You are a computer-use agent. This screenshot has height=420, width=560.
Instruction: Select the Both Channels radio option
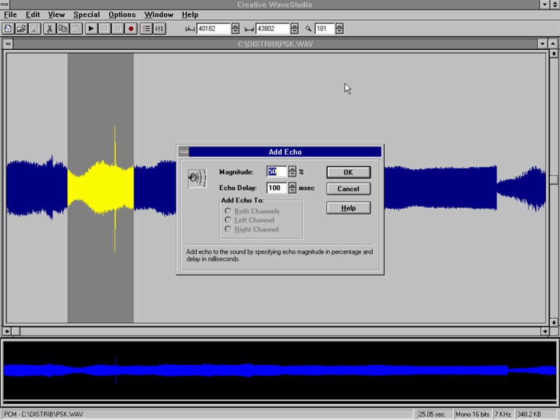(228, 211)
